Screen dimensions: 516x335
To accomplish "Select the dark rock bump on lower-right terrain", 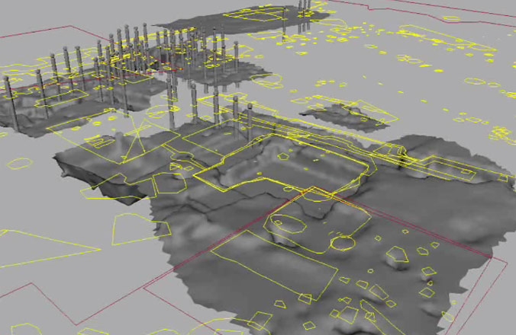I will pos(397,257).
